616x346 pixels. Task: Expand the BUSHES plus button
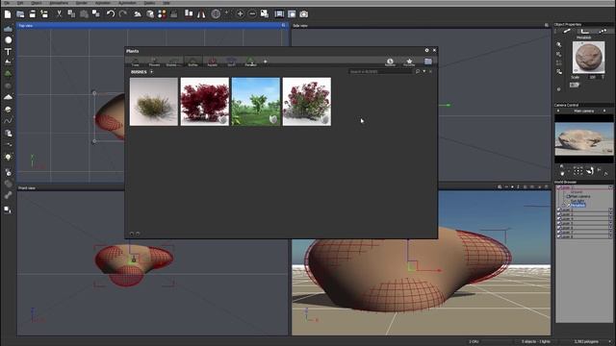(151, 72)
